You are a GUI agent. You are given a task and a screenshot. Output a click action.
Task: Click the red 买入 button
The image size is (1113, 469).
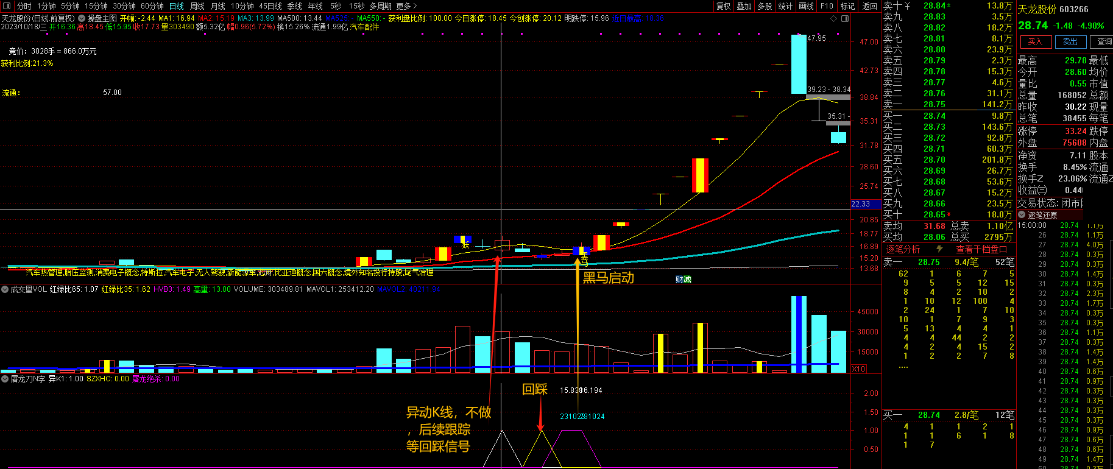[x=1035, y=42]
